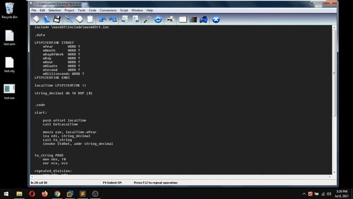Open Firefox from the taskbar
Viewport: 353px width, 199px height.
[x=45, y=194]
